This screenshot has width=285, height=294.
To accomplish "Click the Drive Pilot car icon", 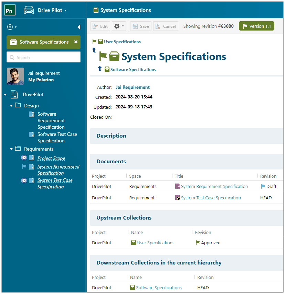I will pyautogui.click(x=29, y=10).
